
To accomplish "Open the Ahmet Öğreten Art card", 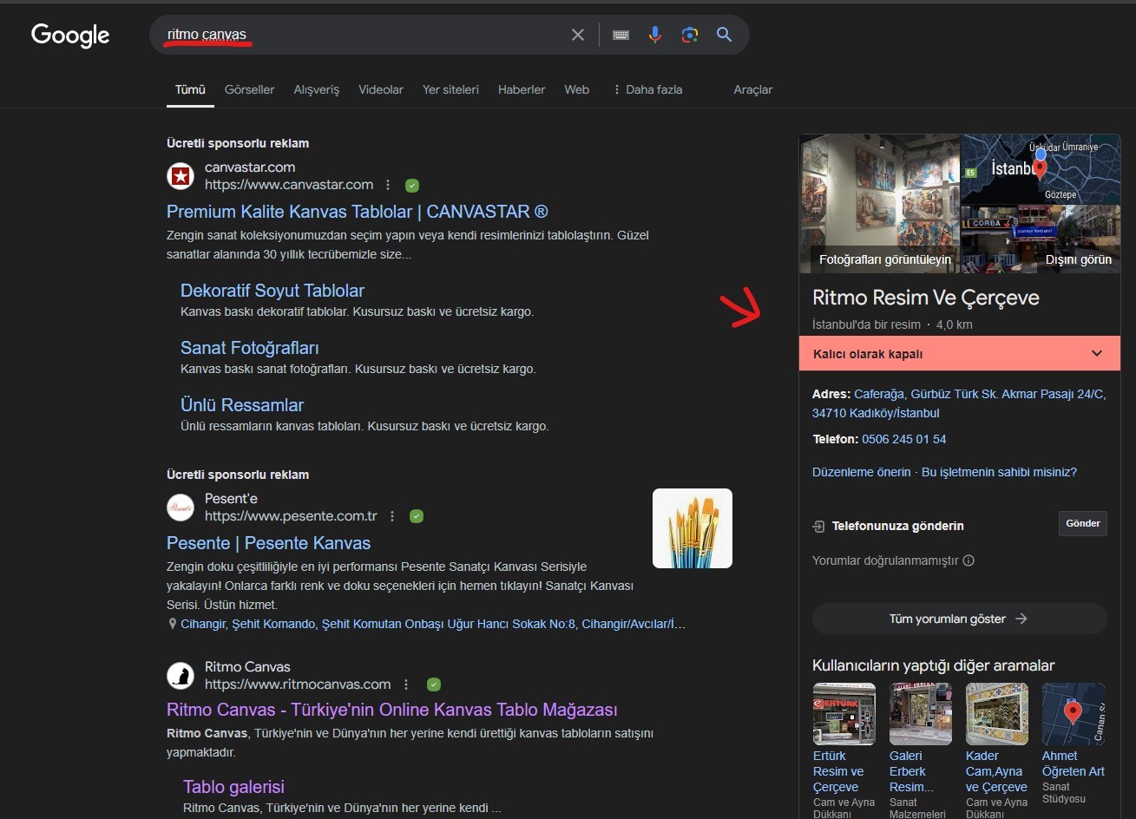I will click(x=1074, y=744).
